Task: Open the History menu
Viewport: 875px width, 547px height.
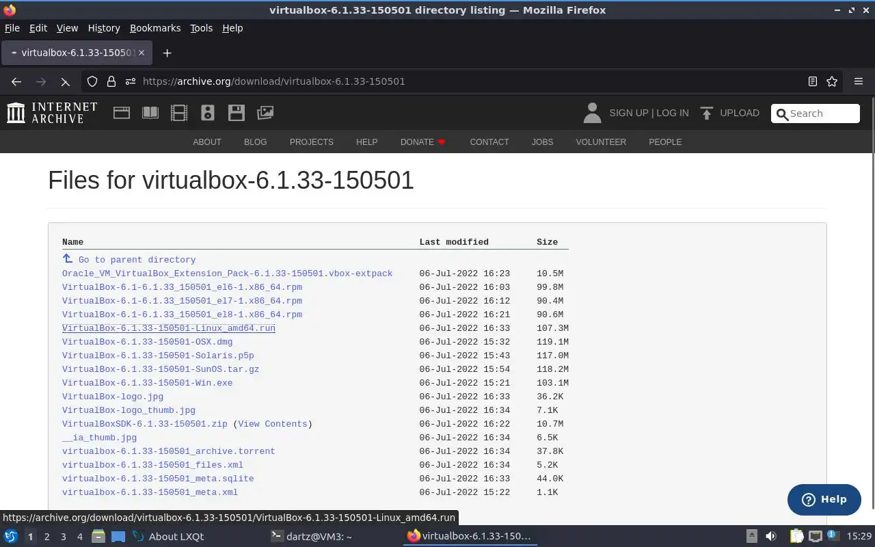Action: pyautogui.click(x=104, y=28)
